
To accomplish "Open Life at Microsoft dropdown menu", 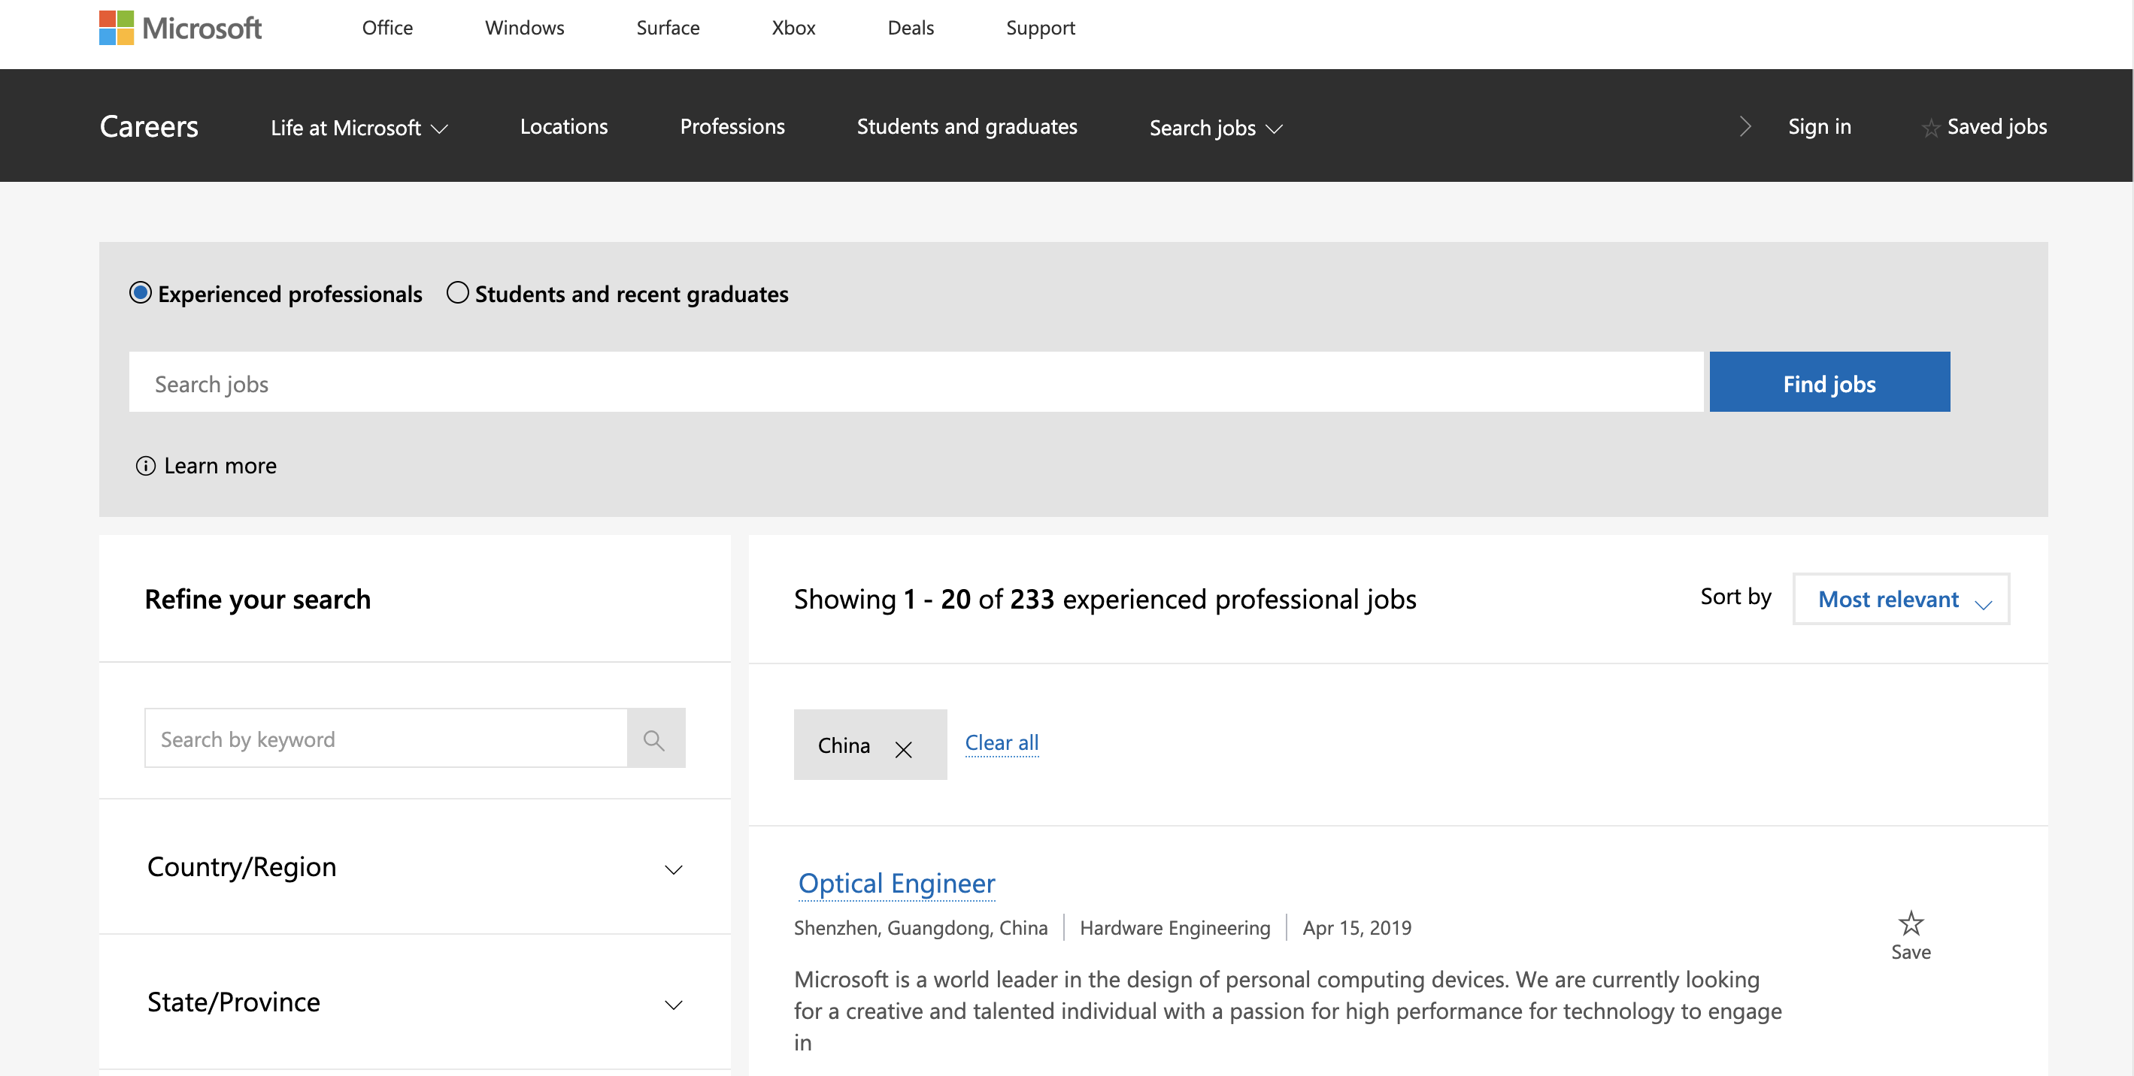I will (x=359, y=128).
